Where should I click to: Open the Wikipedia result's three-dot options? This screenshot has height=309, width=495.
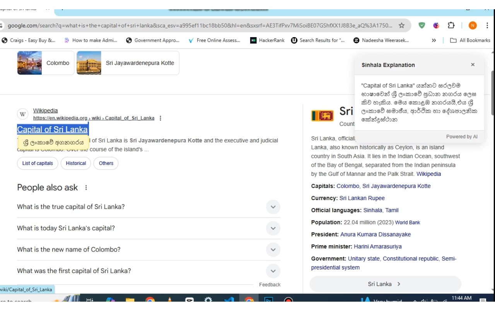160,118
